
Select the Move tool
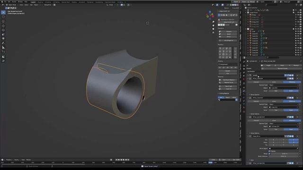(3, 26)
